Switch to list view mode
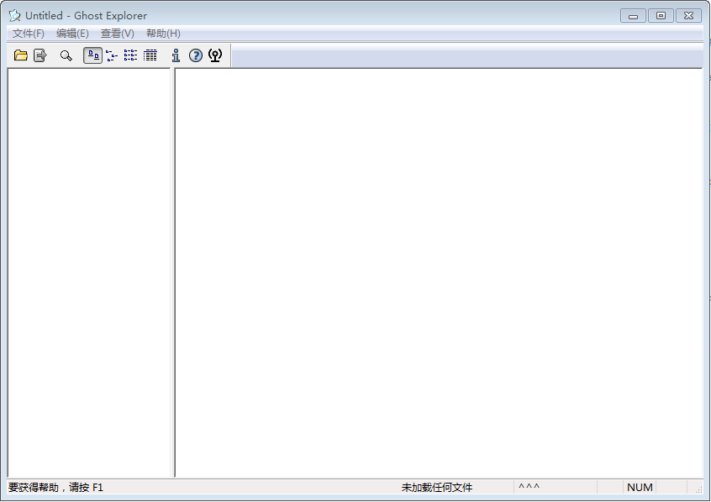711x502 pixels. pyautogui.click(x=130, y=55)
